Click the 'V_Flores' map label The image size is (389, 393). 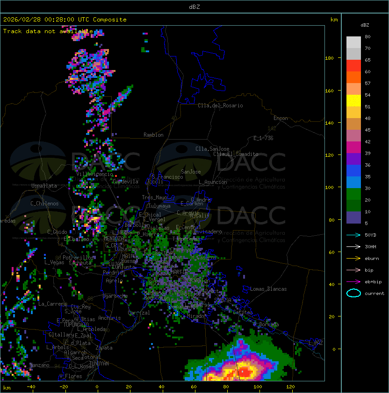tap(71, 376)
